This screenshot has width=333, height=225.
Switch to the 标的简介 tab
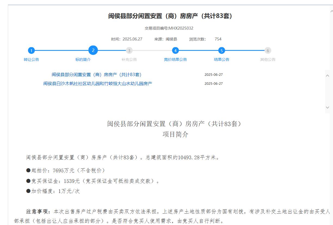(x=83, y=60)
